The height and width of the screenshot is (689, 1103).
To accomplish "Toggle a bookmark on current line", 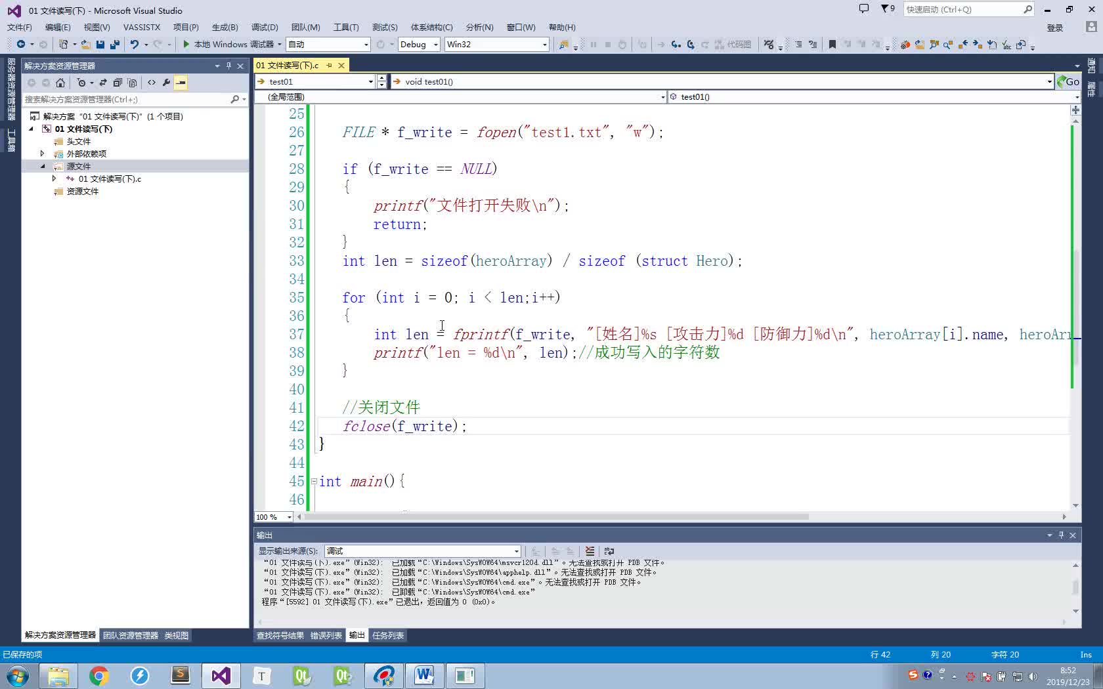I will coord(833,44).
